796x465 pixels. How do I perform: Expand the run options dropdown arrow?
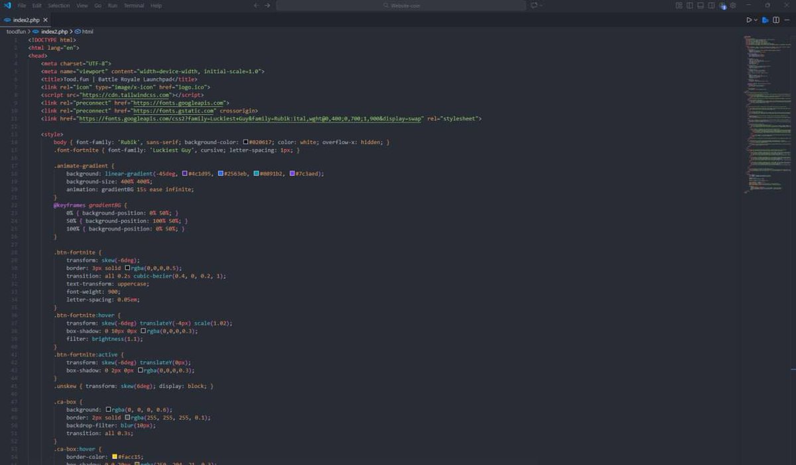tap(756, 20)
